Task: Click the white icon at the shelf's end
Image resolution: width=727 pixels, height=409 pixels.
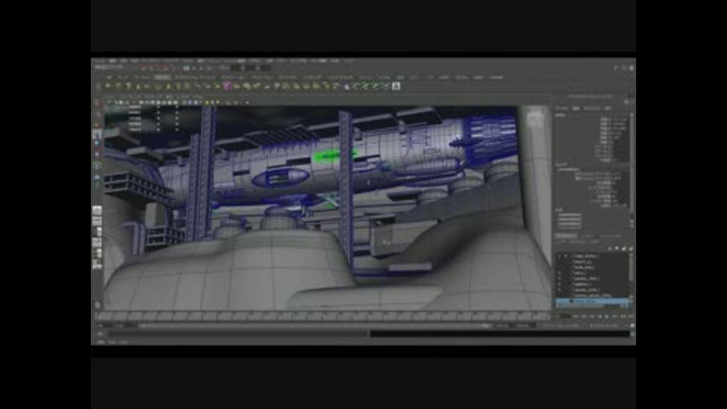Action: click(x=396, y=86)
